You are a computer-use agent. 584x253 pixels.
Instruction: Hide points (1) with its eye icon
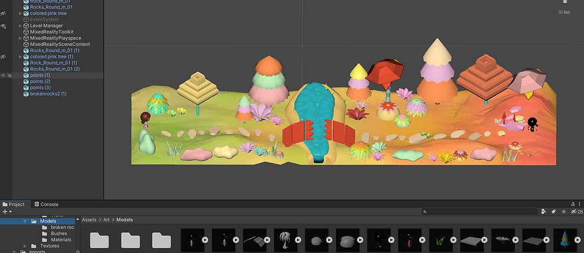(x=4, y=75)
